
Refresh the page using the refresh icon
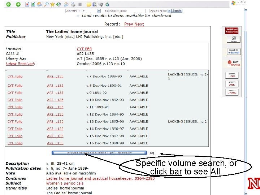tap(33, 4)
